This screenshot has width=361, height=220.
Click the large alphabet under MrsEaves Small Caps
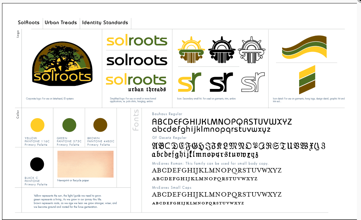tap(217, 195)
